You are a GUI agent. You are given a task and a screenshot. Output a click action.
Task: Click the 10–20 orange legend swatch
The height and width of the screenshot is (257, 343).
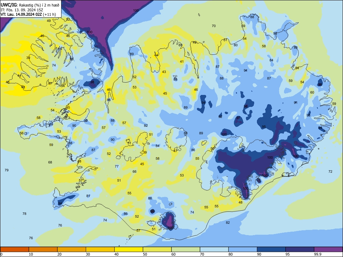43,249
